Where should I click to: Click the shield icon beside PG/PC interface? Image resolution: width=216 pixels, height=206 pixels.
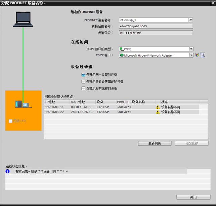click(x=197, y=55)
